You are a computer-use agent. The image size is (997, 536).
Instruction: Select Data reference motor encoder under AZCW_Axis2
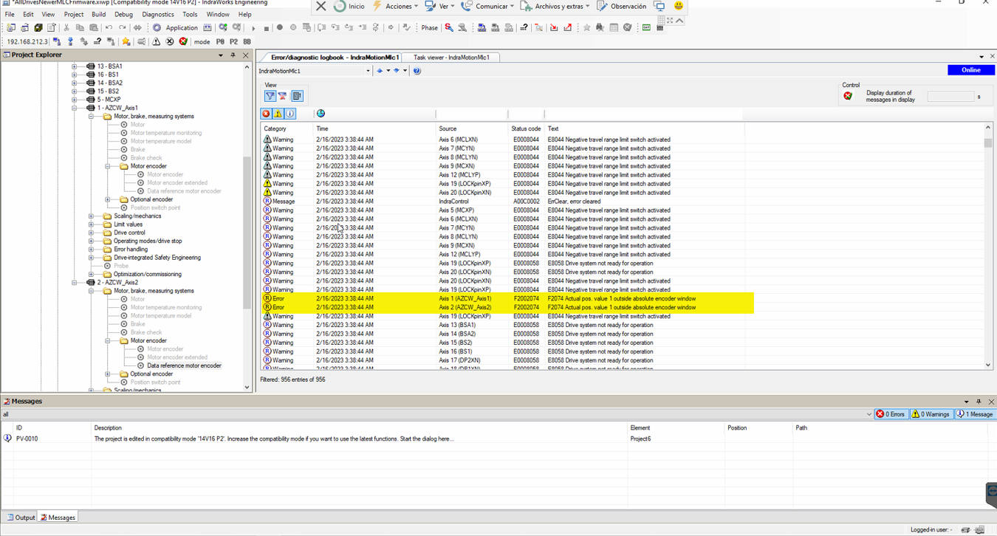tap(184, 365)
